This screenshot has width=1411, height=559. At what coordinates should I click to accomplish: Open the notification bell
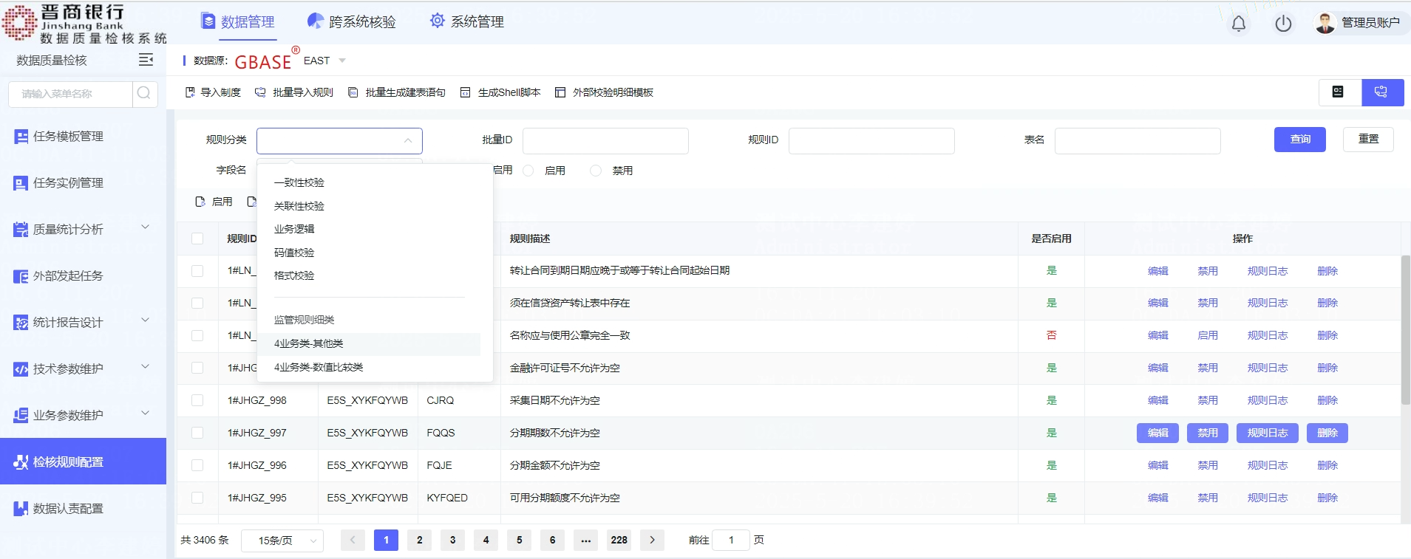pos(1239,24)
